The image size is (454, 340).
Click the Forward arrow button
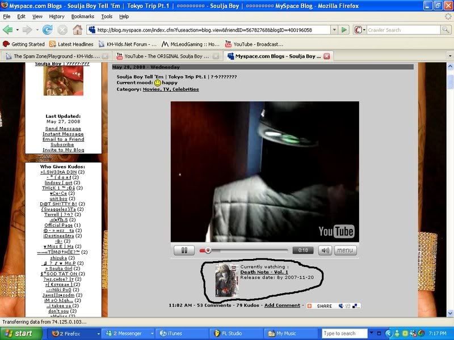[x=27, y=30]
